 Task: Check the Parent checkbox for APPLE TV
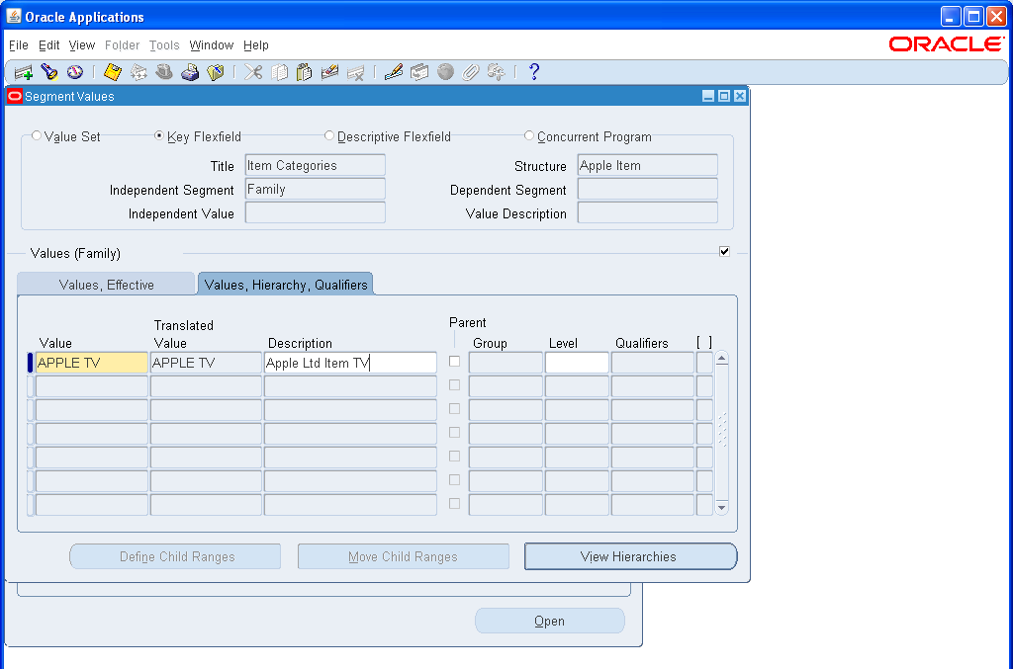point(454,362)
